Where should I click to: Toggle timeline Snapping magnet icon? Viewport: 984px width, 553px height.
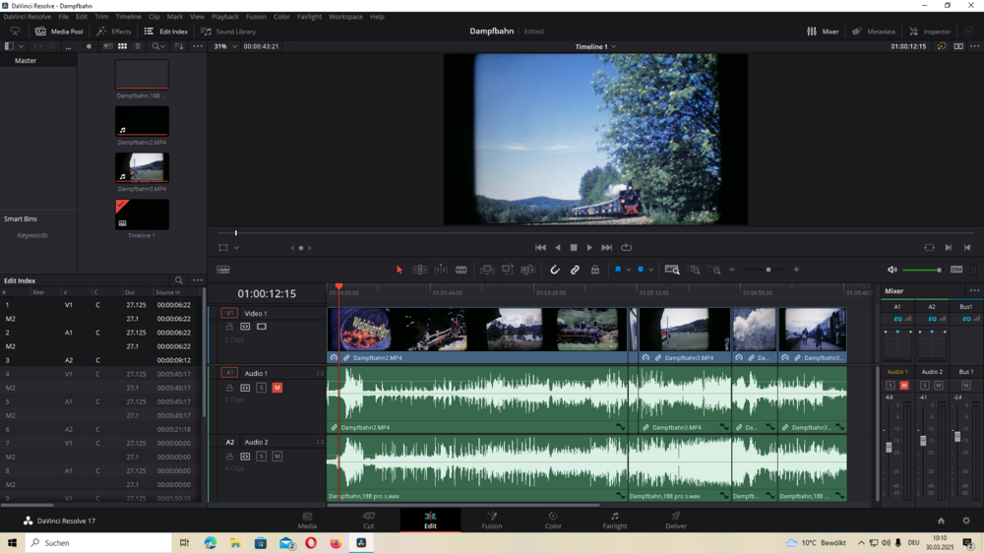point(555,270)
